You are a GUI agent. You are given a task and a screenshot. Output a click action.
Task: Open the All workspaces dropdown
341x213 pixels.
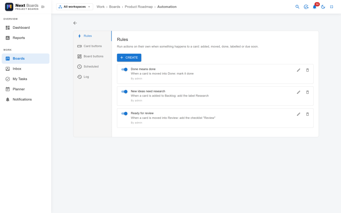tap(75, 7)
